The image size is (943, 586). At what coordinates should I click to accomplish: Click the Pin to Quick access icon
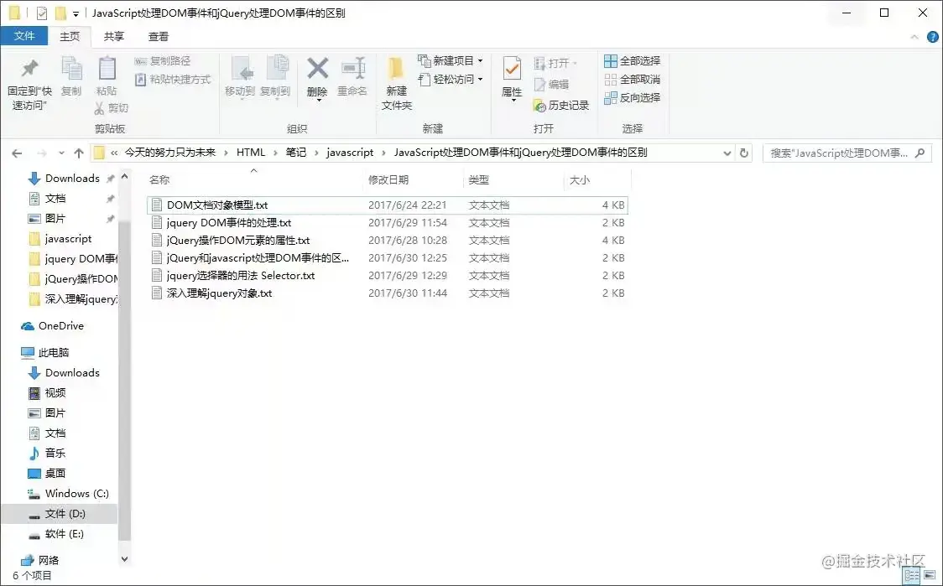29,69
